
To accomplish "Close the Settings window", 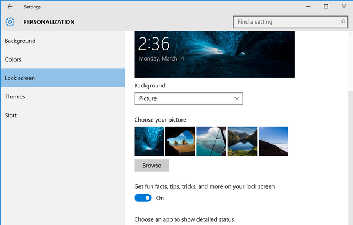I will 344,7.
